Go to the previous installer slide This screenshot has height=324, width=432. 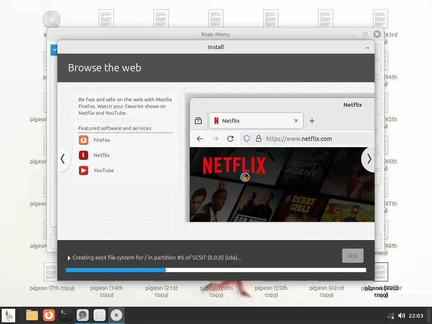(63, 159)
